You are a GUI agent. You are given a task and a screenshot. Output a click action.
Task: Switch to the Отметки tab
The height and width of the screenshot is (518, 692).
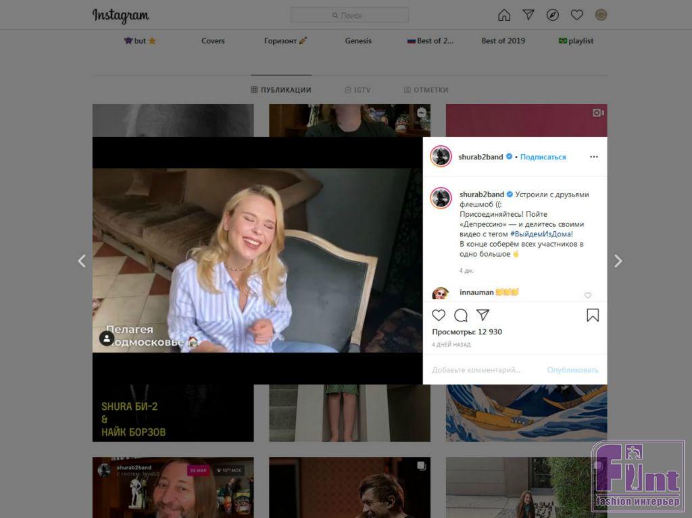pos(426,90)
